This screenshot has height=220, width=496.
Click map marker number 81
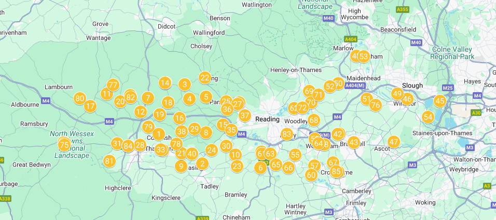coord(109,162)
